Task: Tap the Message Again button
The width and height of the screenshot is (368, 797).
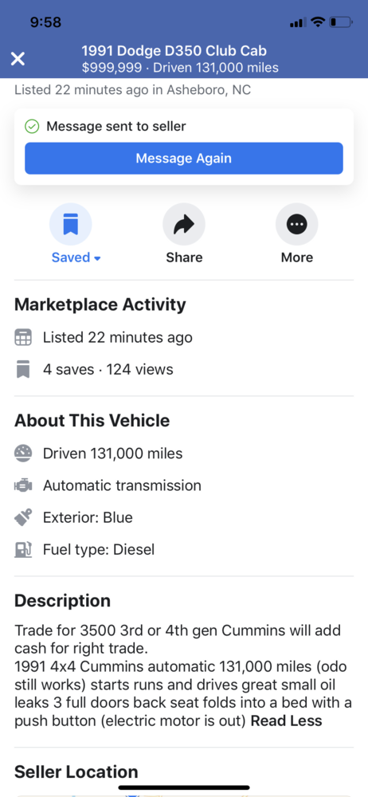Action: [x=184, y=158]
